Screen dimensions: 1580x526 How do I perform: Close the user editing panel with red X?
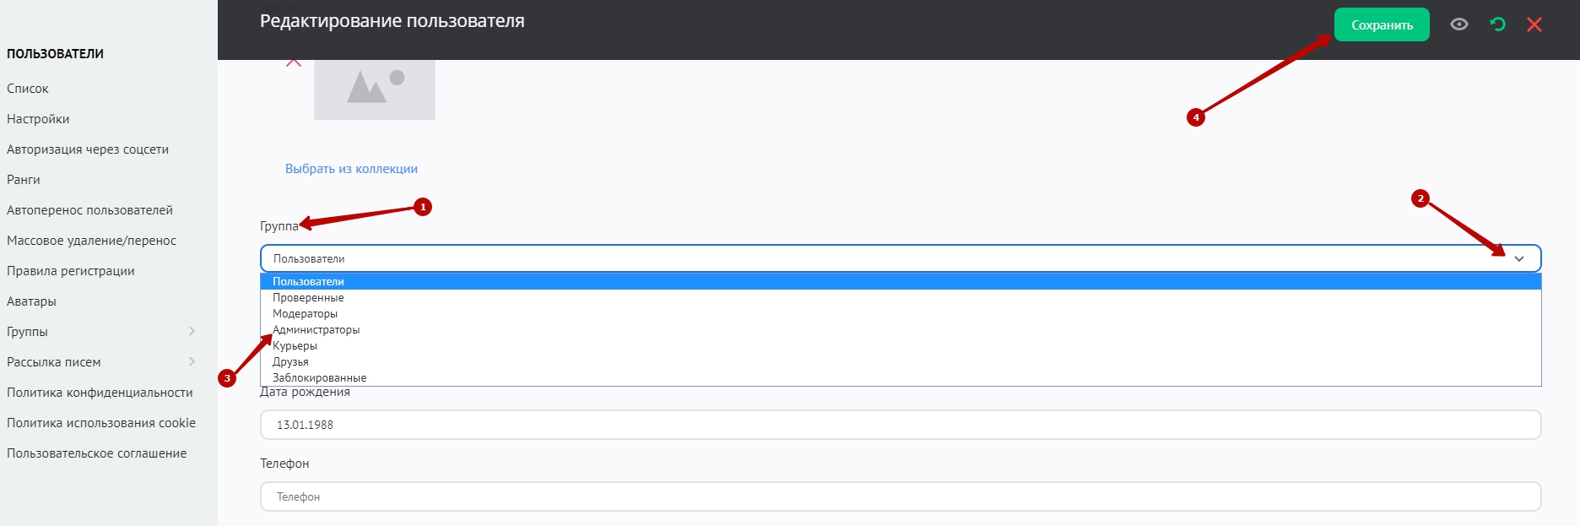pyautogui.click(x=1534, y=24)
